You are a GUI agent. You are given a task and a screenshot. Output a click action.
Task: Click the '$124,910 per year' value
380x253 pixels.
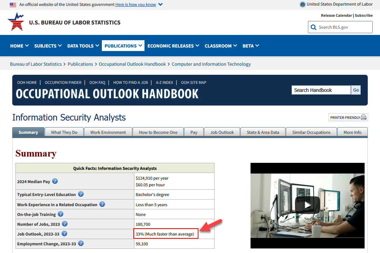pos(152,178)
